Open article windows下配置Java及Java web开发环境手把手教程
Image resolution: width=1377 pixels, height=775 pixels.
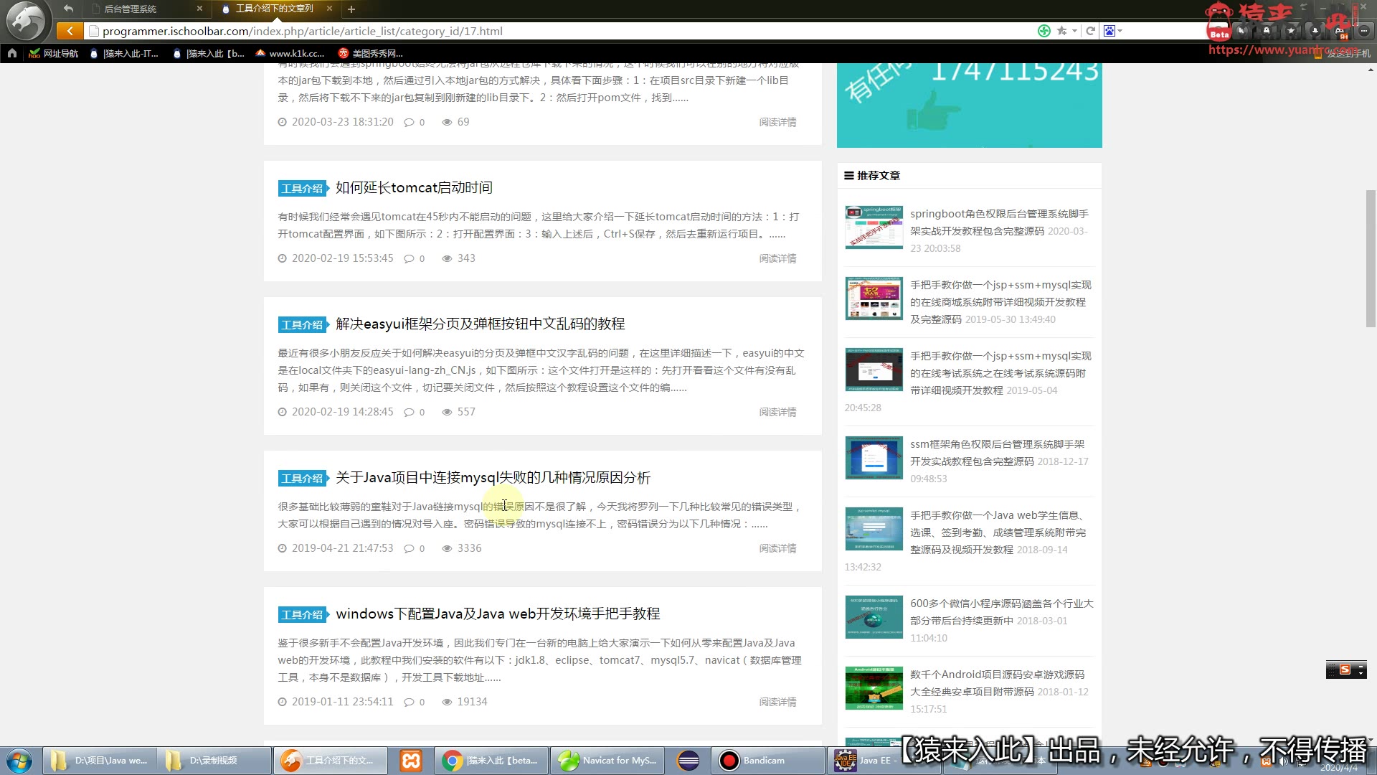coord(498,614)
